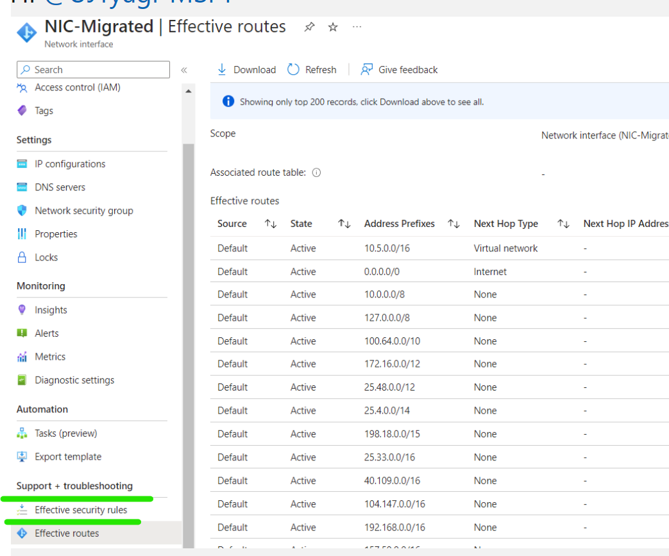Click the Refresh button label

point(321,69)
